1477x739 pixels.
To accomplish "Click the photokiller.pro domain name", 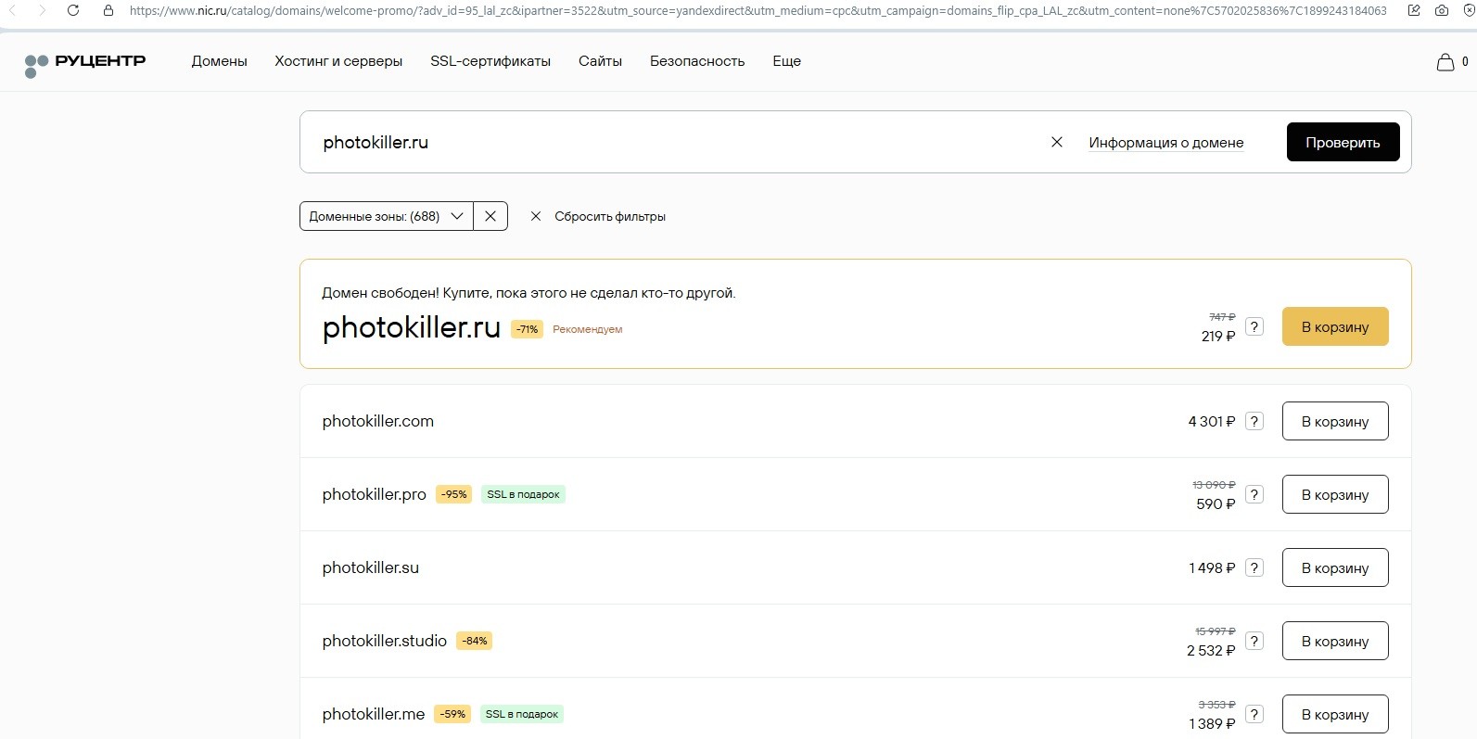I will (375, 494).
